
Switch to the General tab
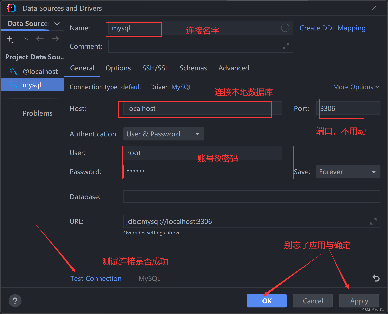pyautogui.click(x=82, y=68)
